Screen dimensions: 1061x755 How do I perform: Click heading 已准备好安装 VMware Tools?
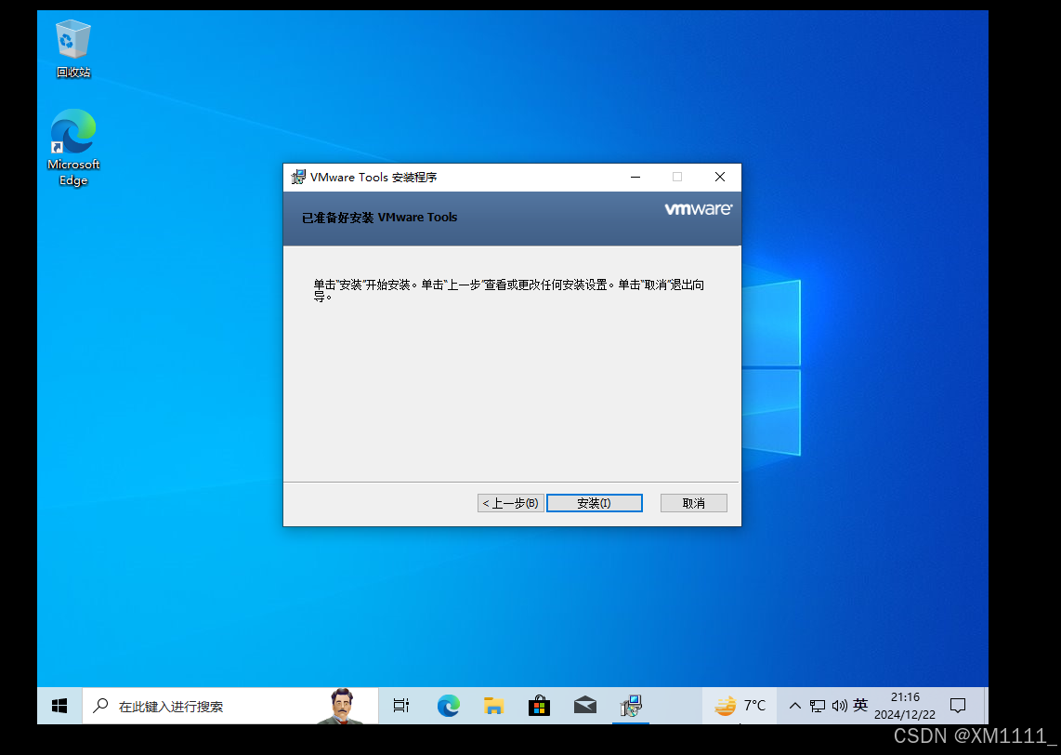click(x=380, y=218)
